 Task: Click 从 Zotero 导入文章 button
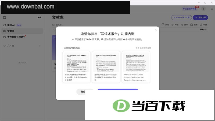click(182, 17)
